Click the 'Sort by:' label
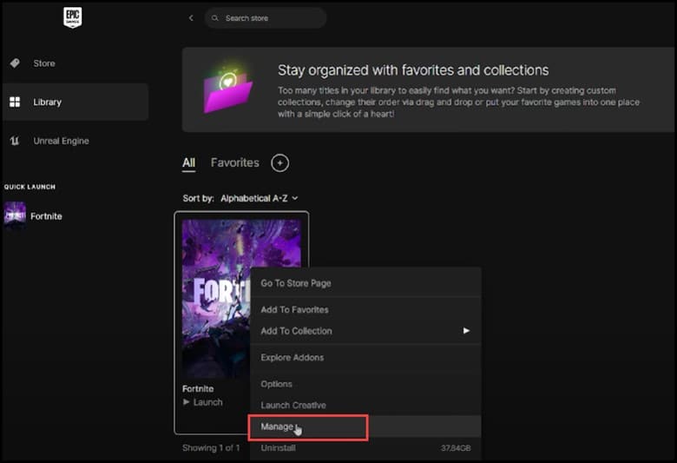677x463 pixels. coord(198,198)
